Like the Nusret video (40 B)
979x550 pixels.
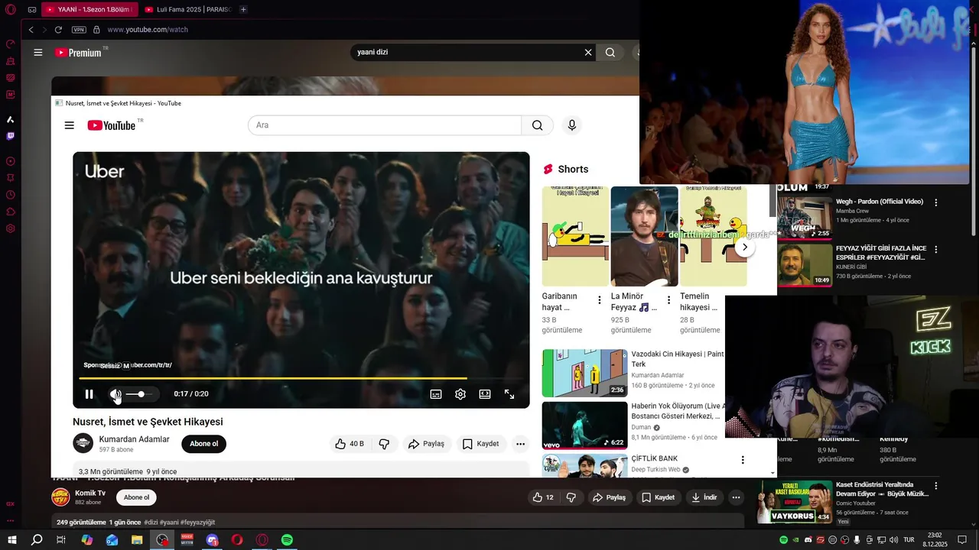pos(349,444)
